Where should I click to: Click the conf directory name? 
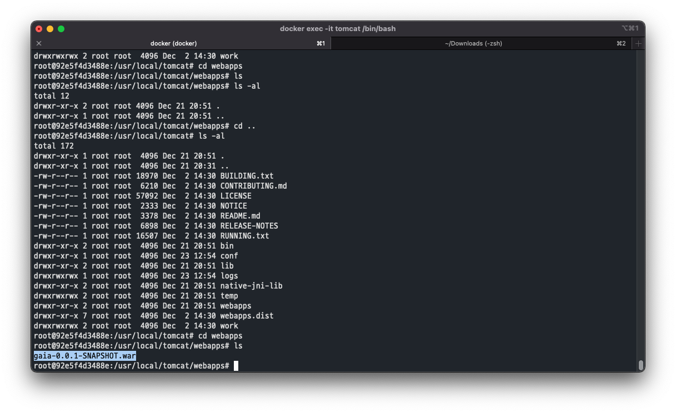coord(229,256)
